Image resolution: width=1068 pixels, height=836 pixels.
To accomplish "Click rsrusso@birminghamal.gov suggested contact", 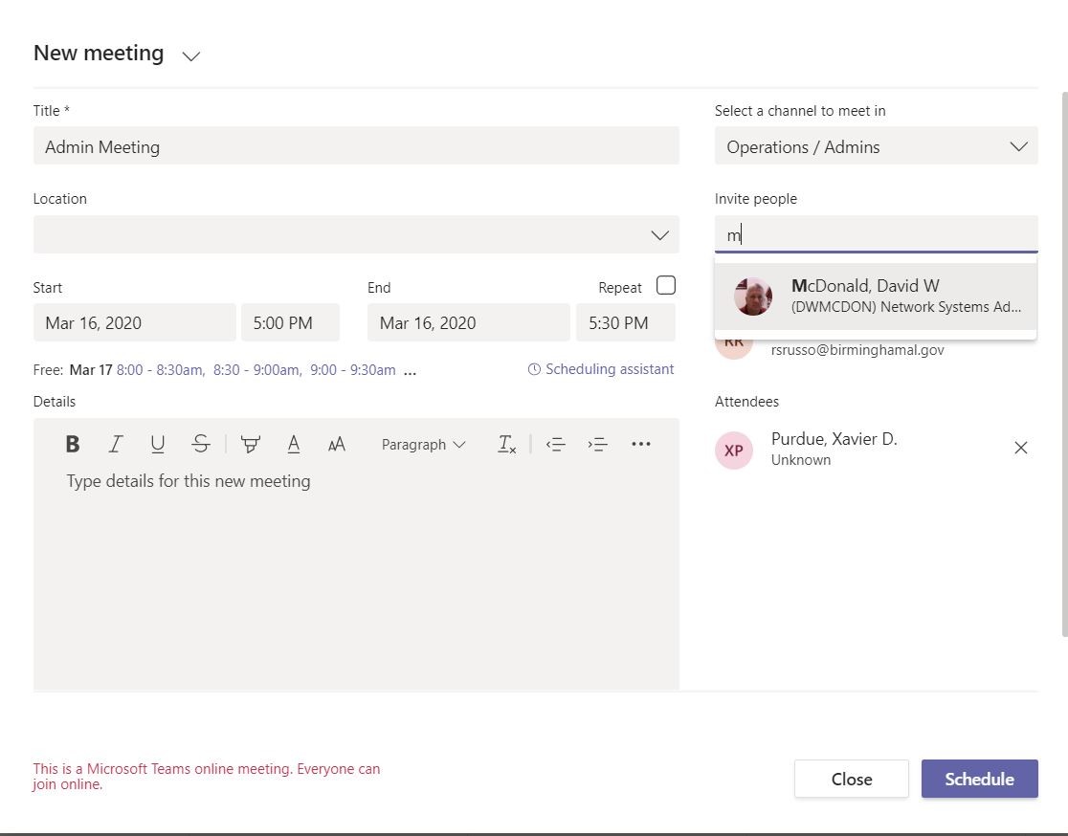I will click(x=857, y=350).
